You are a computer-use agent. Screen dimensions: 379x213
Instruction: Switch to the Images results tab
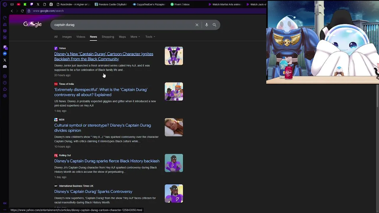pos(67,37)
